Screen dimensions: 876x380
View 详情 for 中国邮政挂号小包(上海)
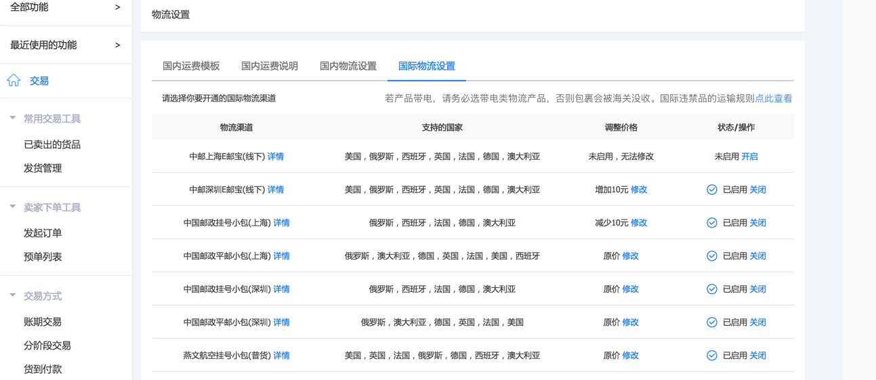281,223
